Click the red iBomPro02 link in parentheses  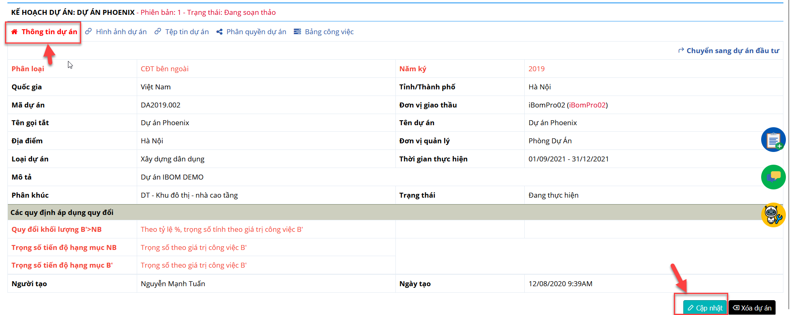[587, 105]
